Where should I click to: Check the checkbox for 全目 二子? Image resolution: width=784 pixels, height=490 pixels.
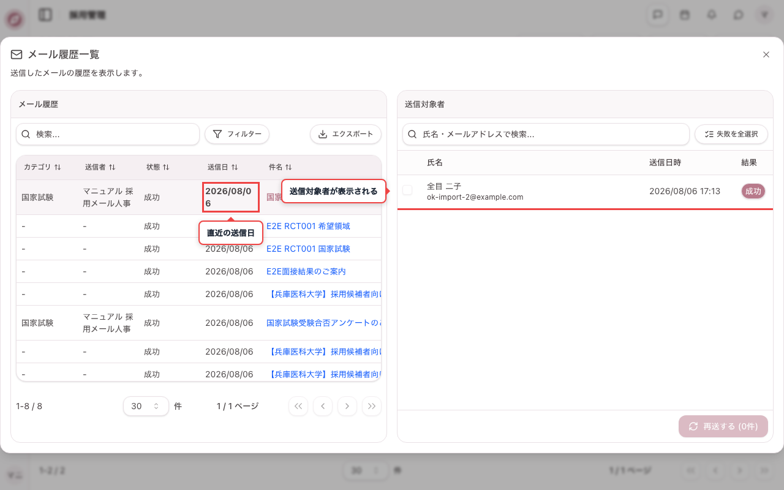tap(407, 190)
